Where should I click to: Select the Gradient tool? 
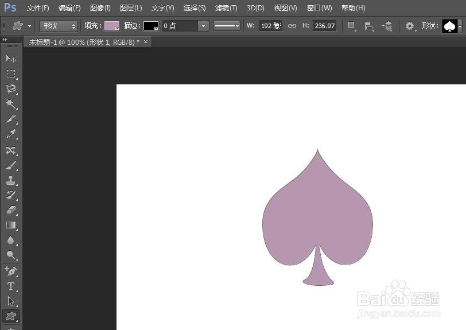point(11,225)
